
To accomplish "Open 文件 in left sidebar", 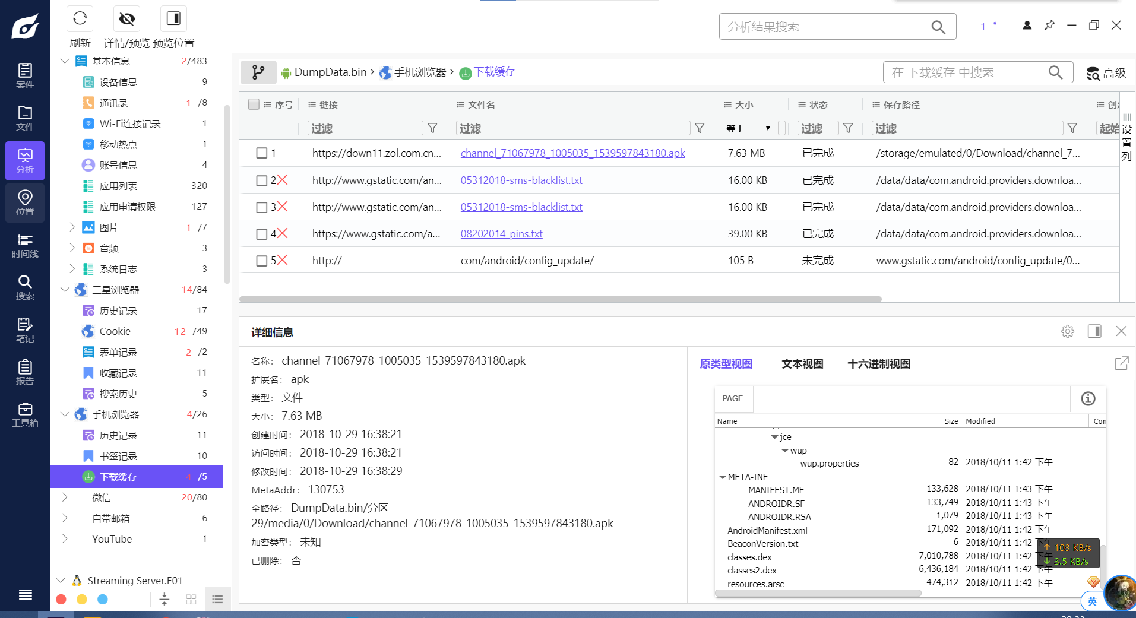I will click(25, 118).
